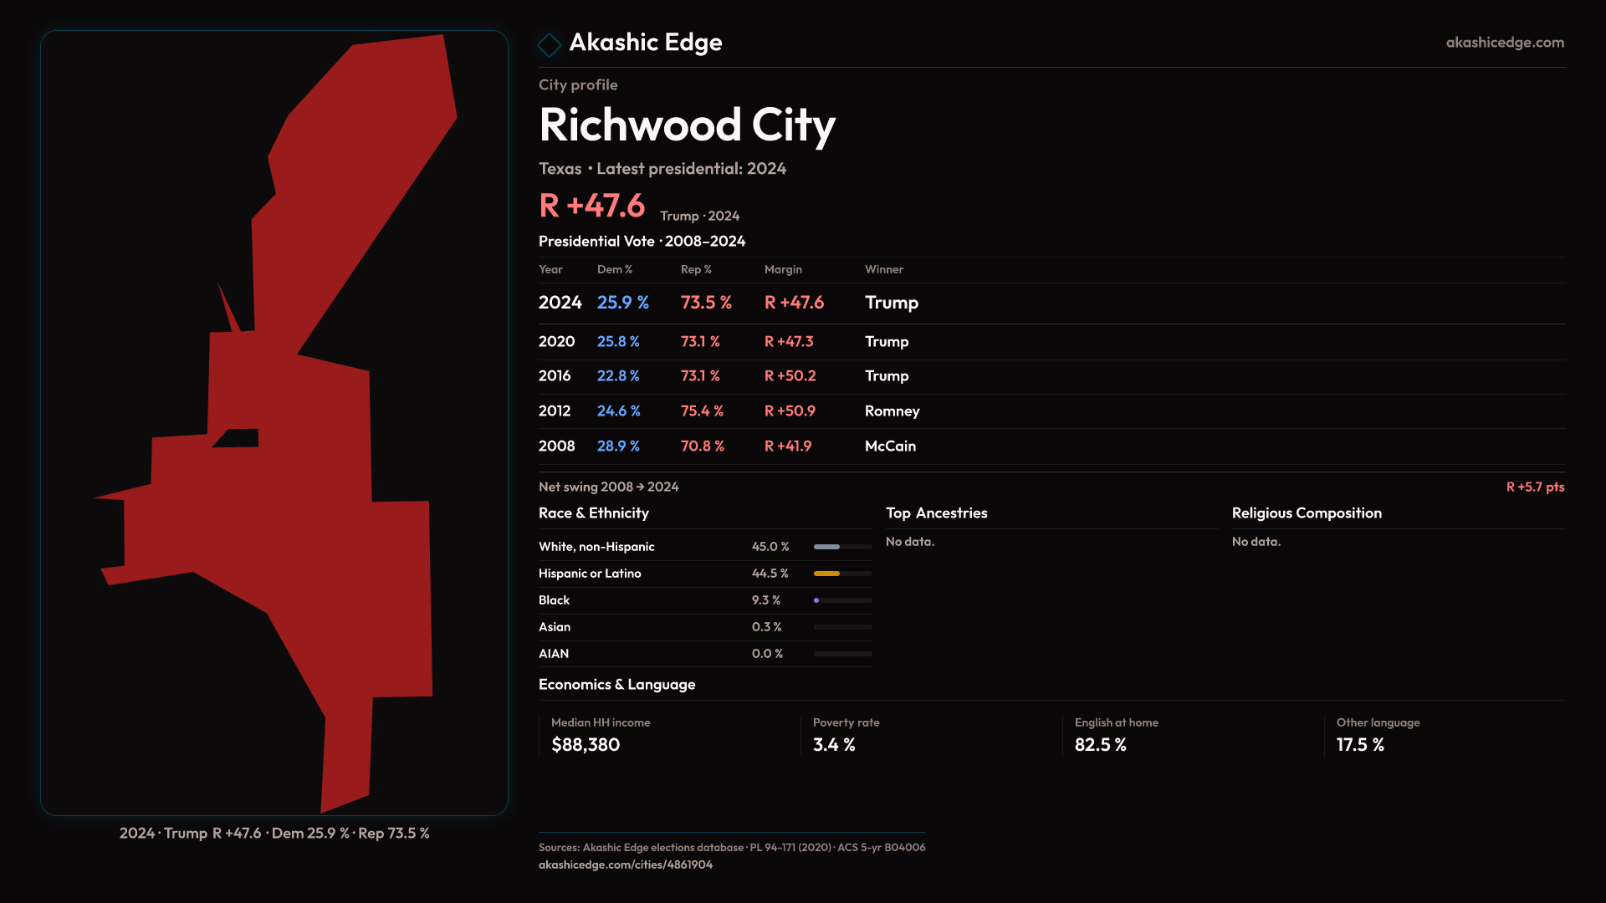This screenshot has width=1606, height=903.
Task: Click the R +47.6 headline margin
Action: tap(592, 206)
